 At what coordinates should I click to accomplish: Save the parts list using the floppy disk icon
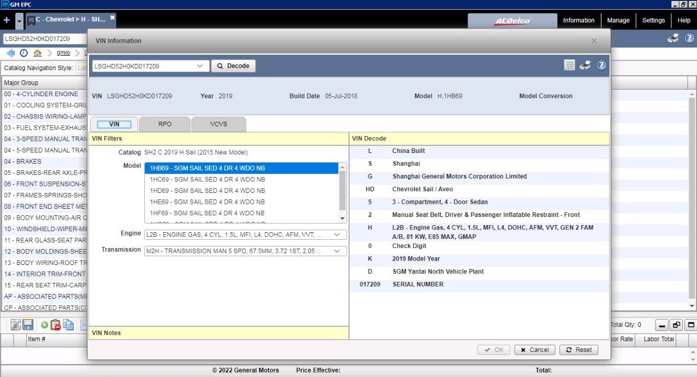tap(27, 325)
